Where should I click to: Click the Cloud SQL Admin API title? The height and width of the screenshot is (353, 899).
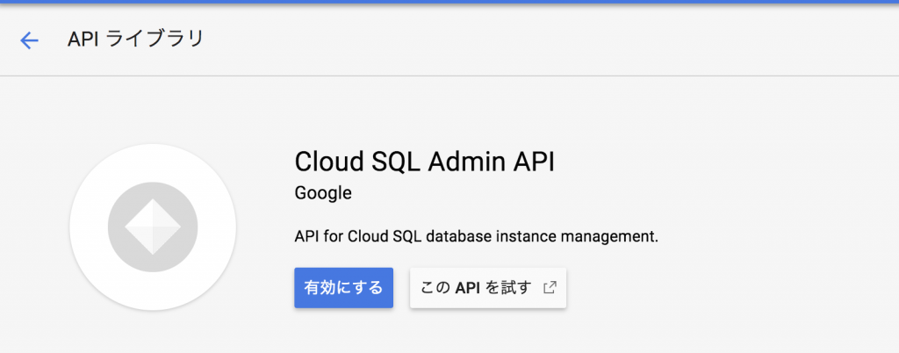tap(425, 162)
